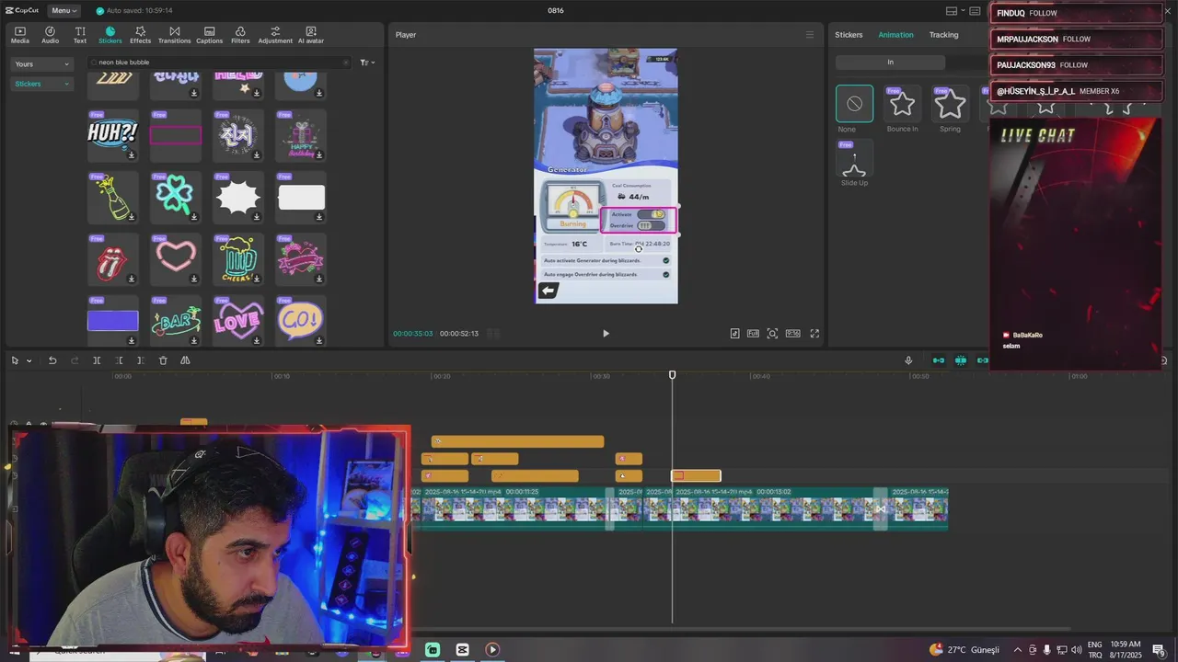The height and width of the screenshot is (662, 1178).
Task: Switch to the Tracking inspector tab
Action: tap(943, 35)
